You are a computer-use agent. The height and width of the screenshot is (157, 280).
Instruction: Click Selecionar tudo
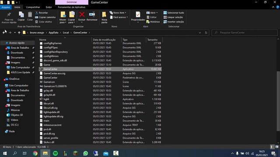[174, 13]
